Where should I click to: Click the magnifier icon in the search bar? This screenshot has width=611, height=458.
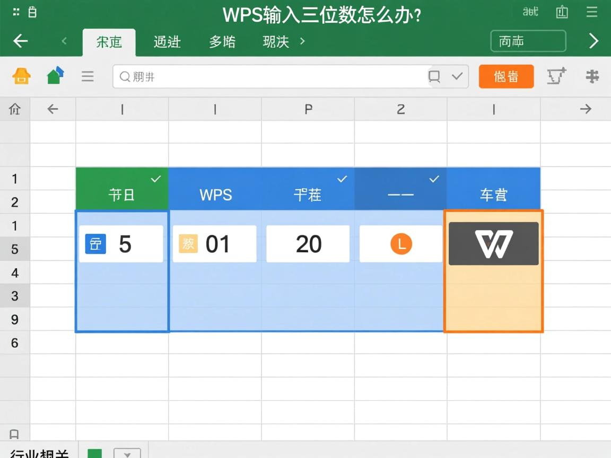click(125, 76)
